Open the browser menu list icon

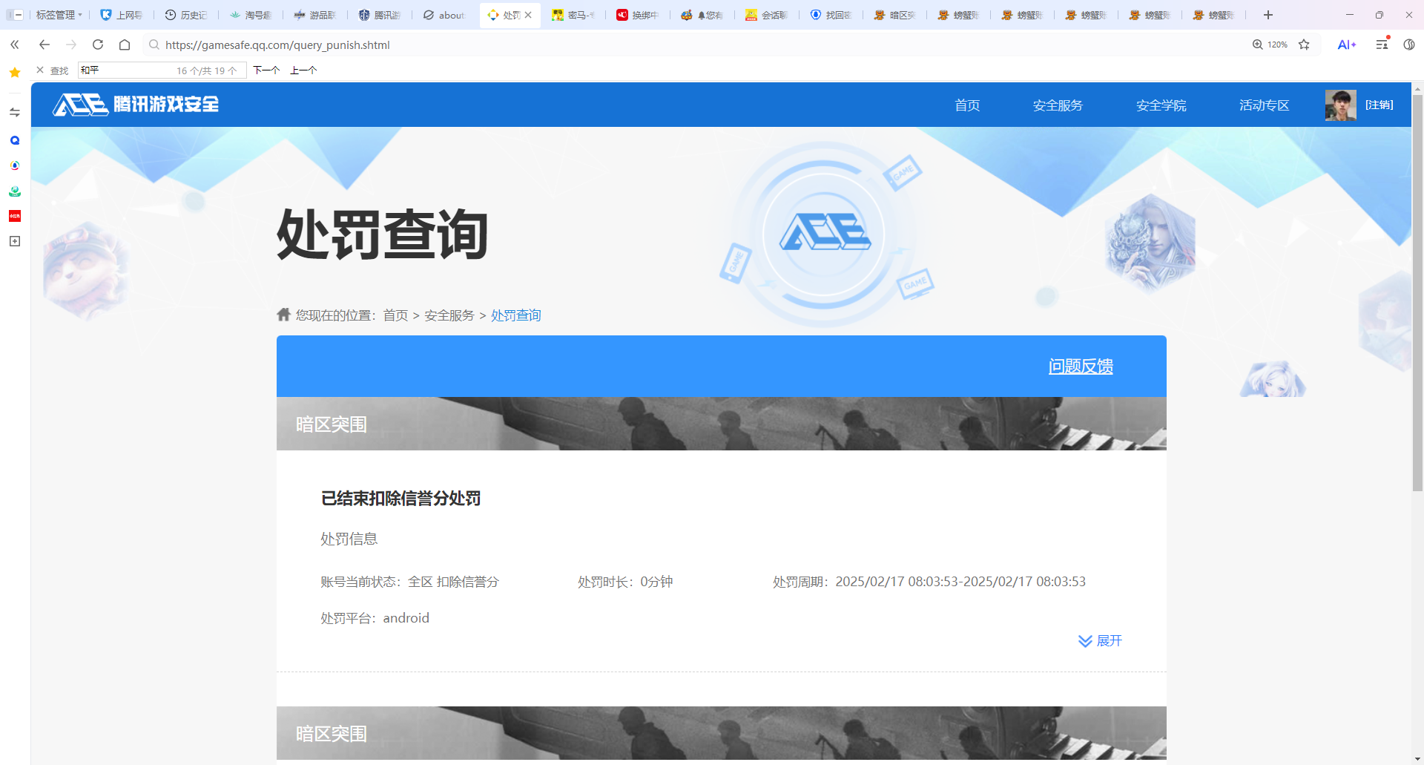[1382, 45]
